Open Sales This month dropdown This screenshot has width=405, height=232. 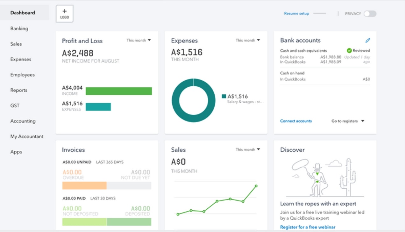(248, 149)
